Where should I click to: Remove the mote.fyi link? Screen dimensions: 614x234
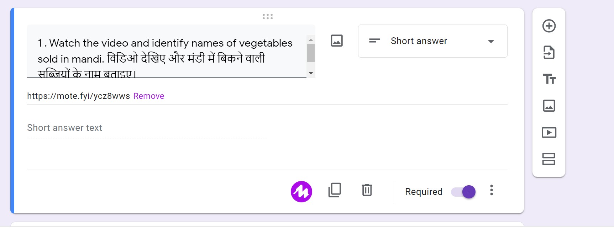[x=148, y=96]
